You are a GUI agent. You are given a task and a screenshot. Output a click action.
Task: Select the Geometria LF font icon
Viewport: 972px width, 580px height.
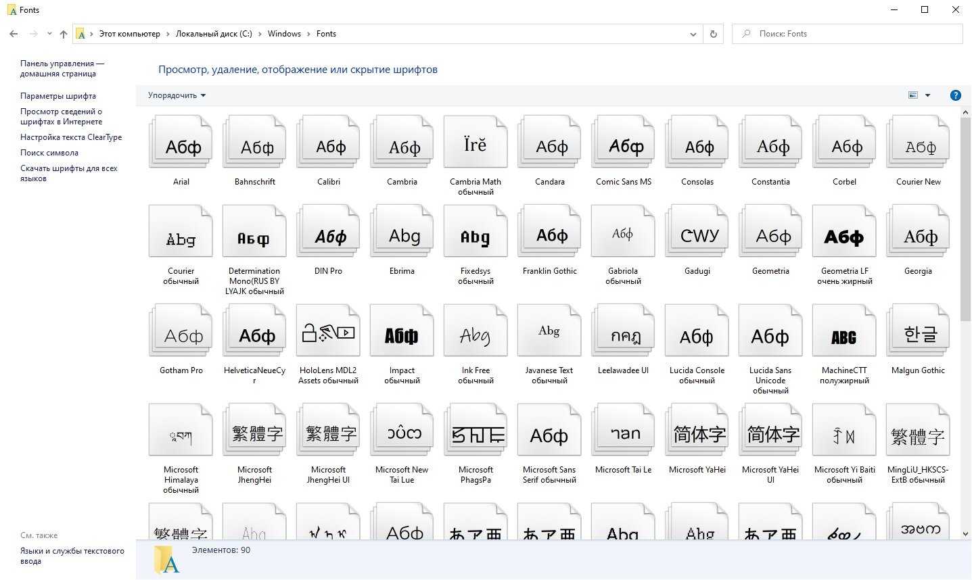click(844, 231)
